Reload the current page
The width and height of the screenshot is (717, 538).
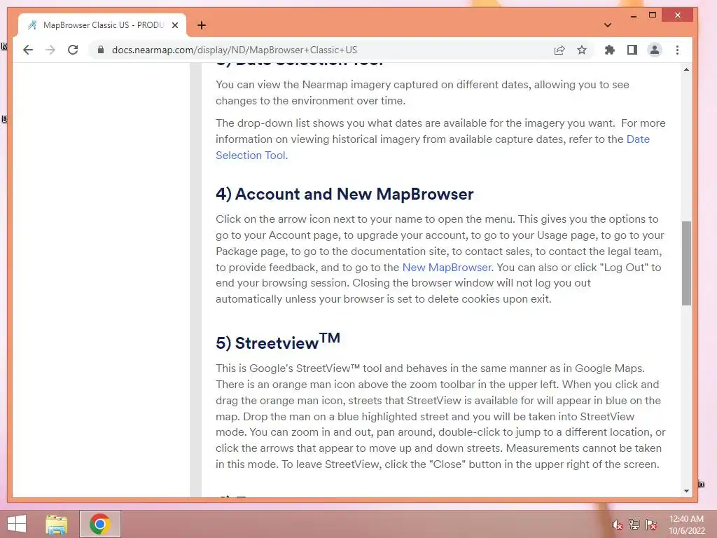(73, 50)
